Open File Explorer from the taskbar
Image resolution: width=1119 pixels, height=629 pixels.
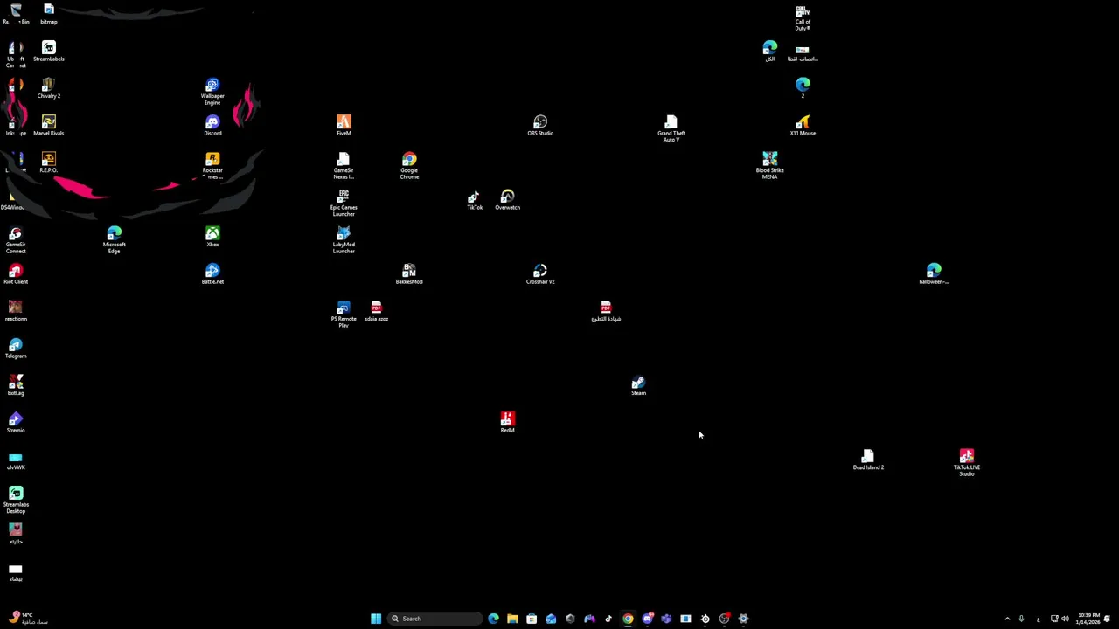pos(512,619)
